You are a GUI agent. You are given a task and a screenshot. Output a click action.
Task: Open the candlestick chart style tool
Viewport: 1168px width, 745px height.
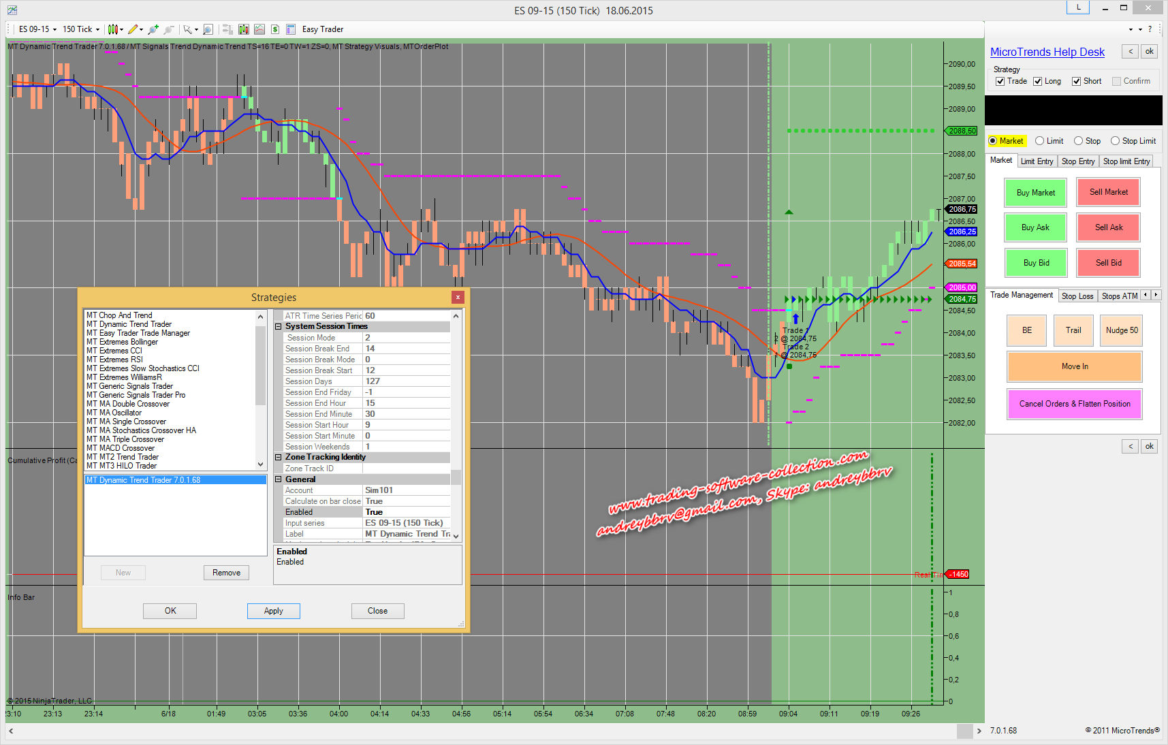(x=113, y=29)
